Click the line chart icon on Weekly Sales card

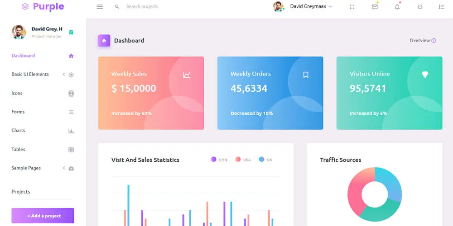pos(187,75)
